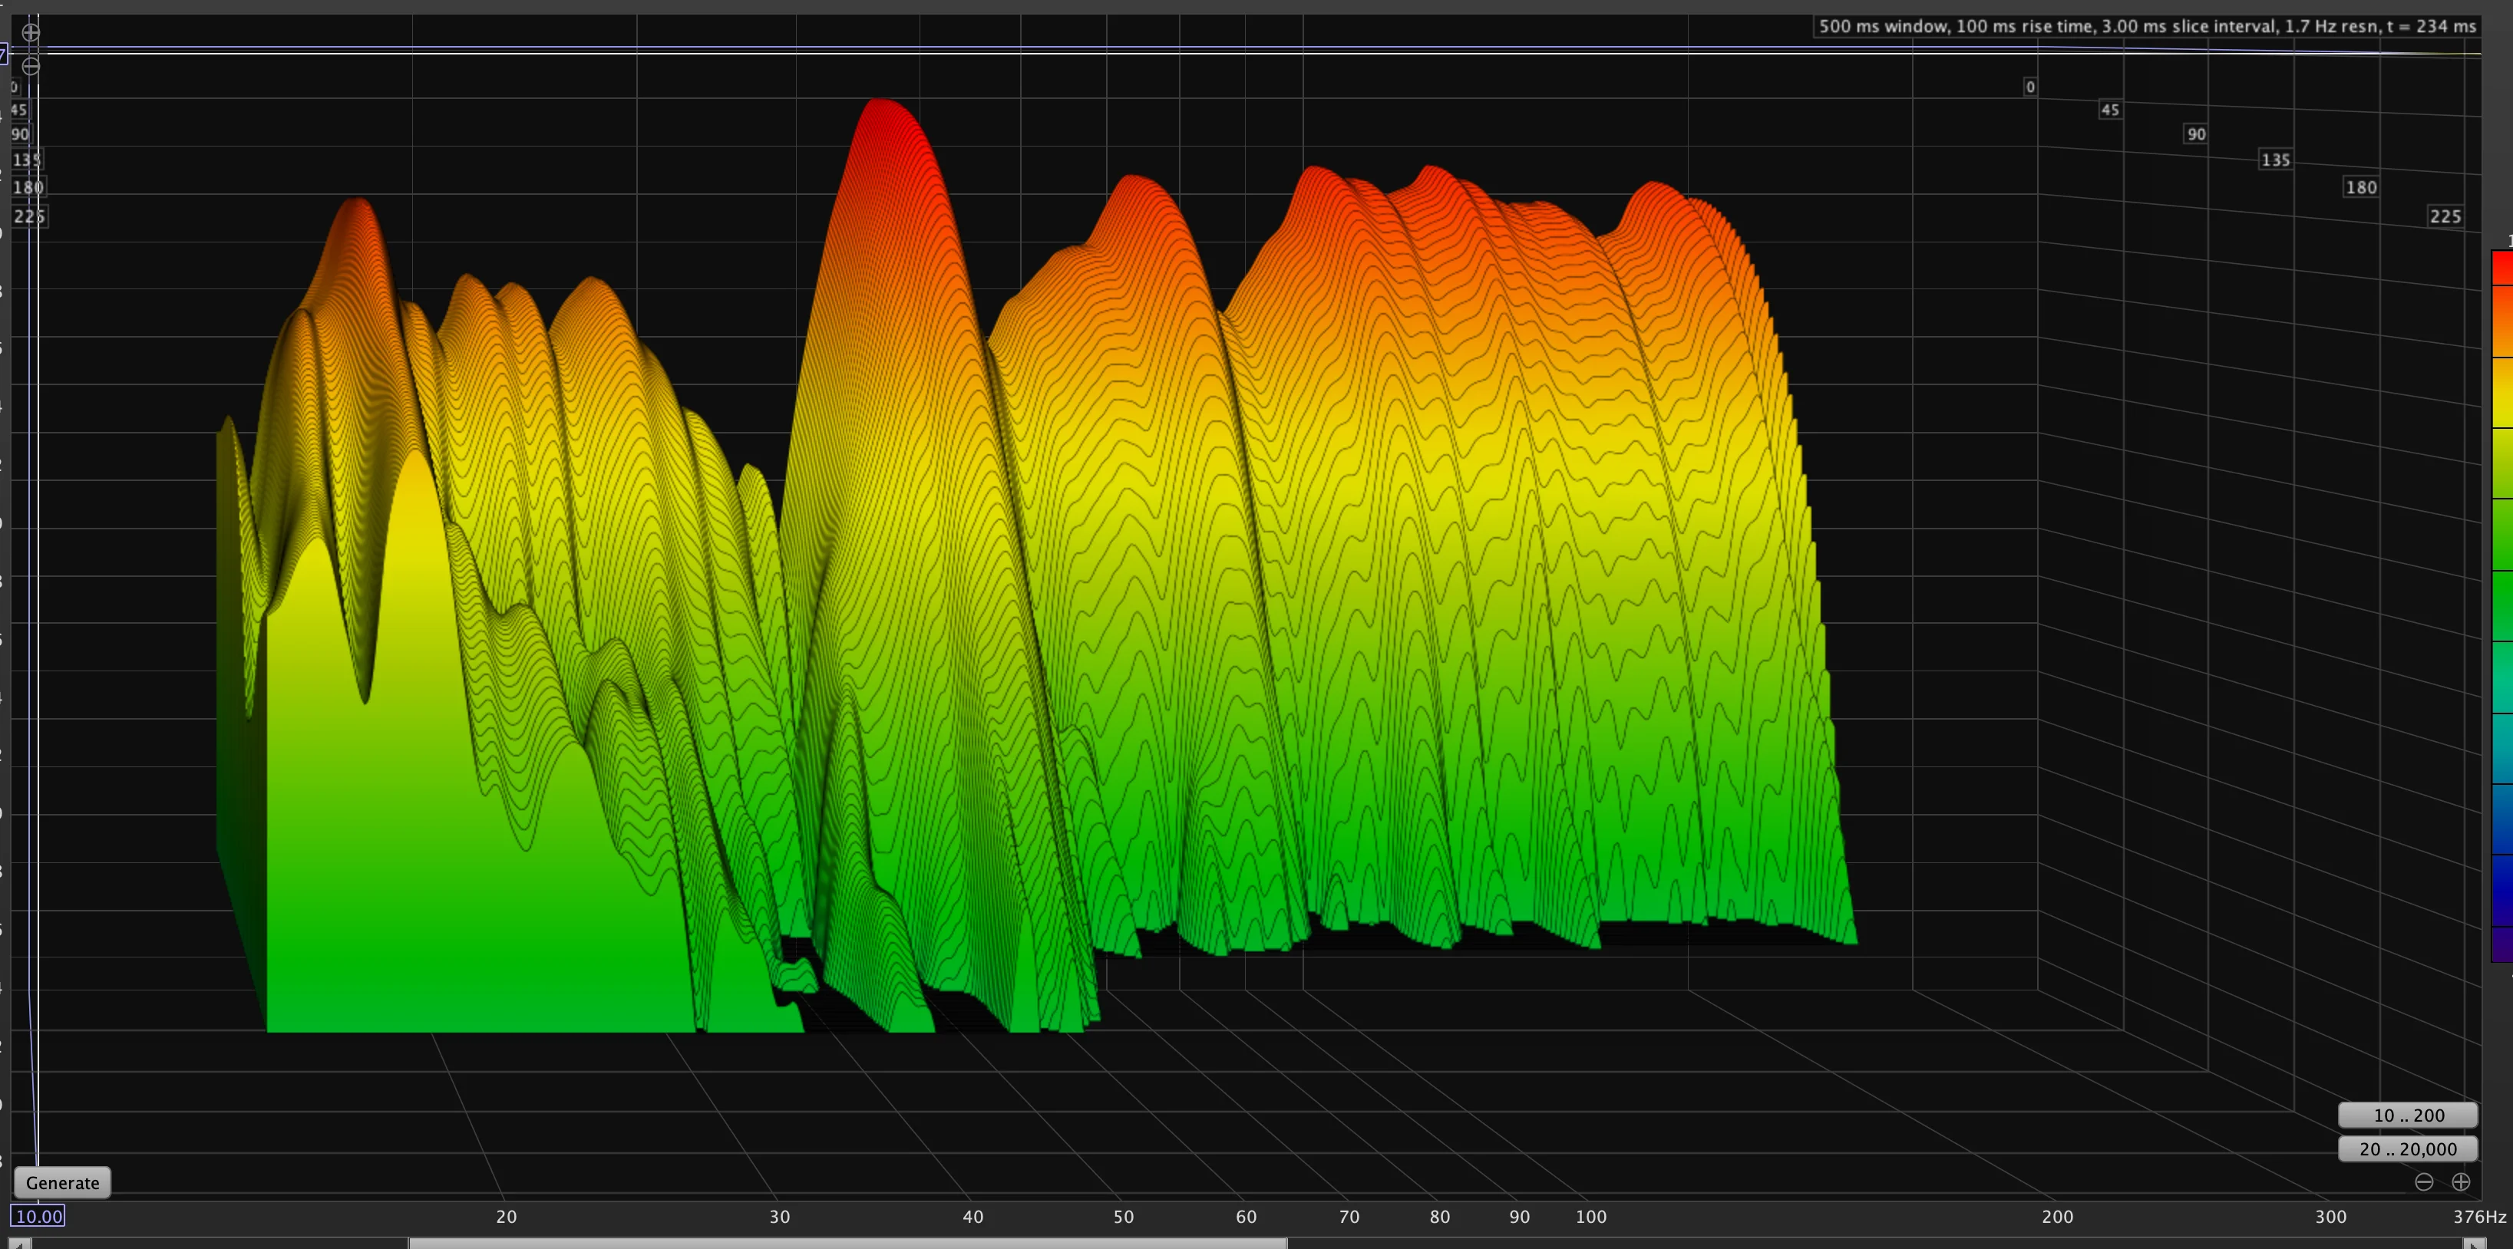Viewport: 2513px width, 1249px height.
Task: Click the 10.00 frequency start field
Action: coord(38,1216)
